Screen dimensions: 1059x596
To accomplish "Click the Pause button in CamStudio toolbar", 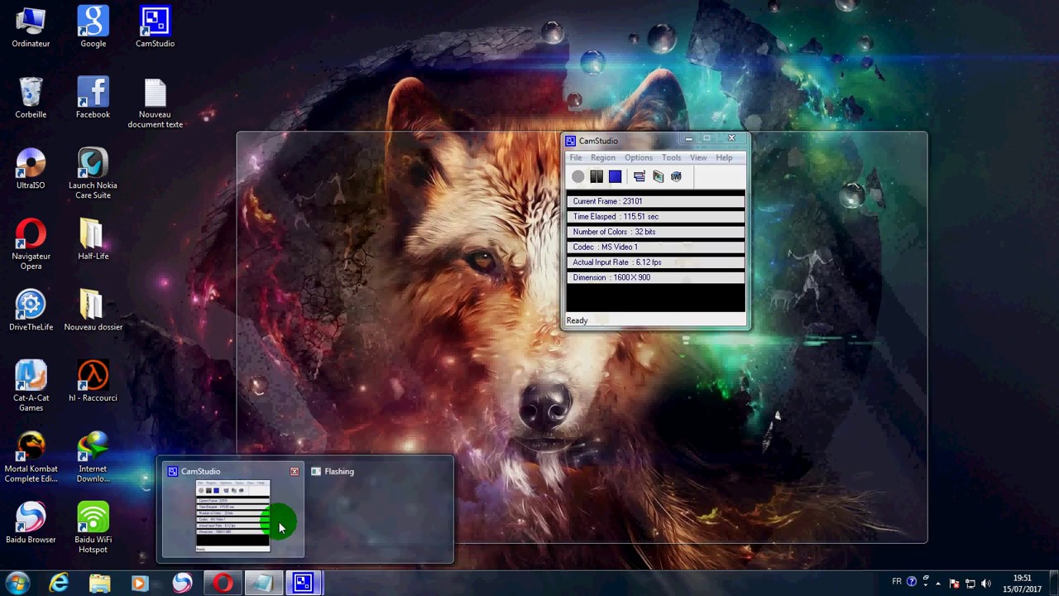I will 597,176.
